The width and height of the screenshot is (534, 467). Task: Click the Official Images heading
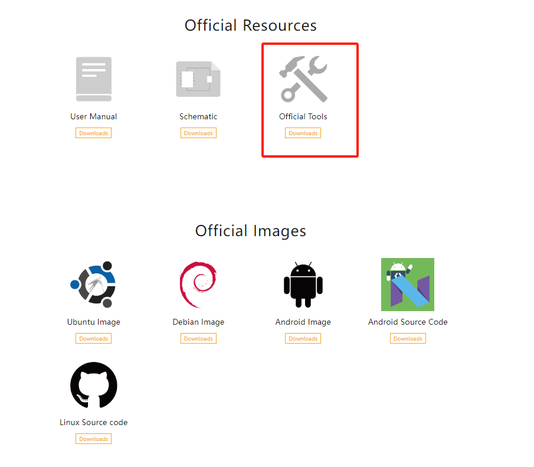tap(251, 231)
